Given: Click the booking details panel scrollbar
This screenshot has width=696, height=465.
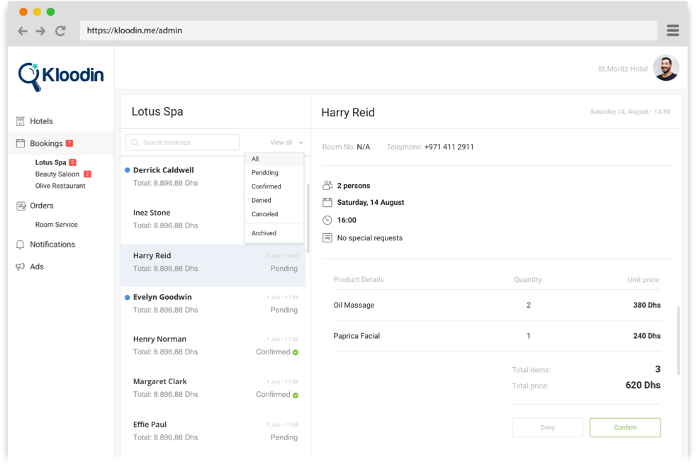Looking at the screenshot, I should tap(678, 340).
